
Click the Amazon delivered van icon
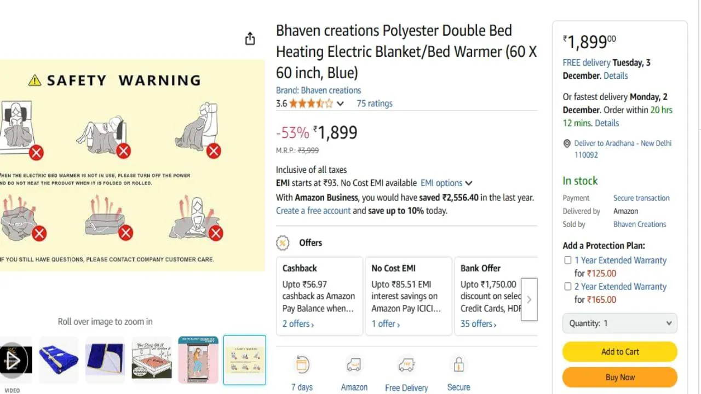[354, 364]
